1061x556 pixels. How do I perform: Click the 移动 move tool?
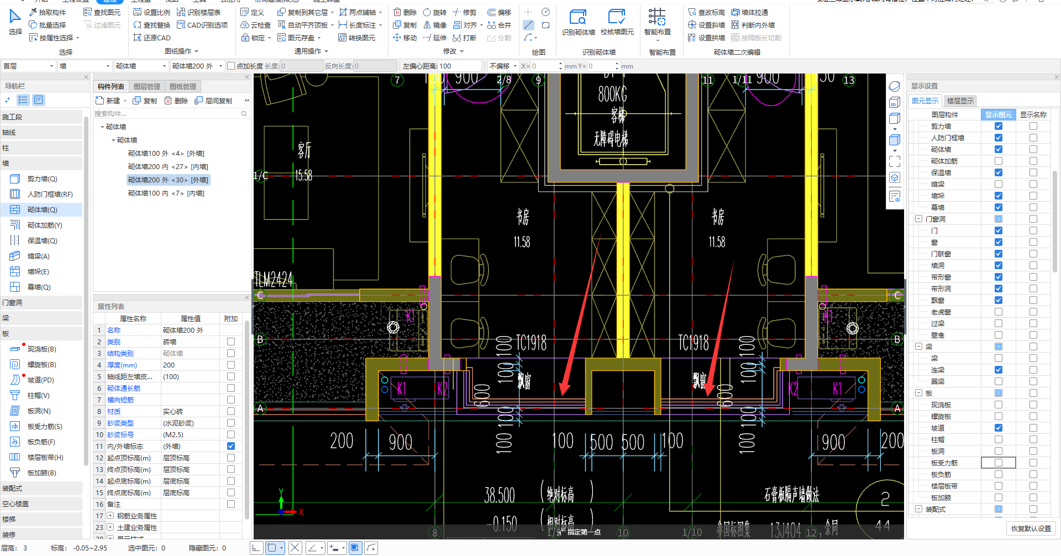405,38
